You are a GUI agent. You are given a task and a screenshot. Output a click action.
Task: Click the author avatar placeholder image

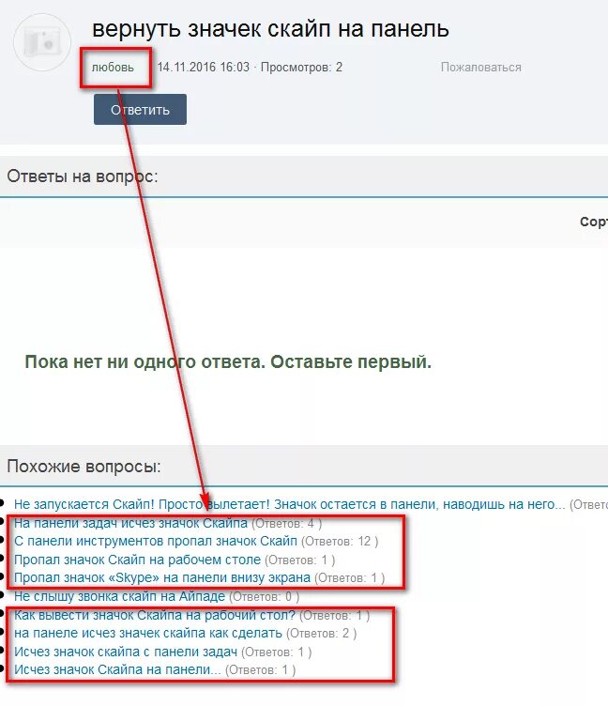click(x=42, y=42)
